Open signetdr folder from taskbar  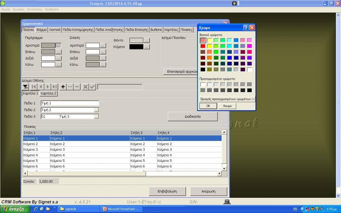[x=79, y=209]
